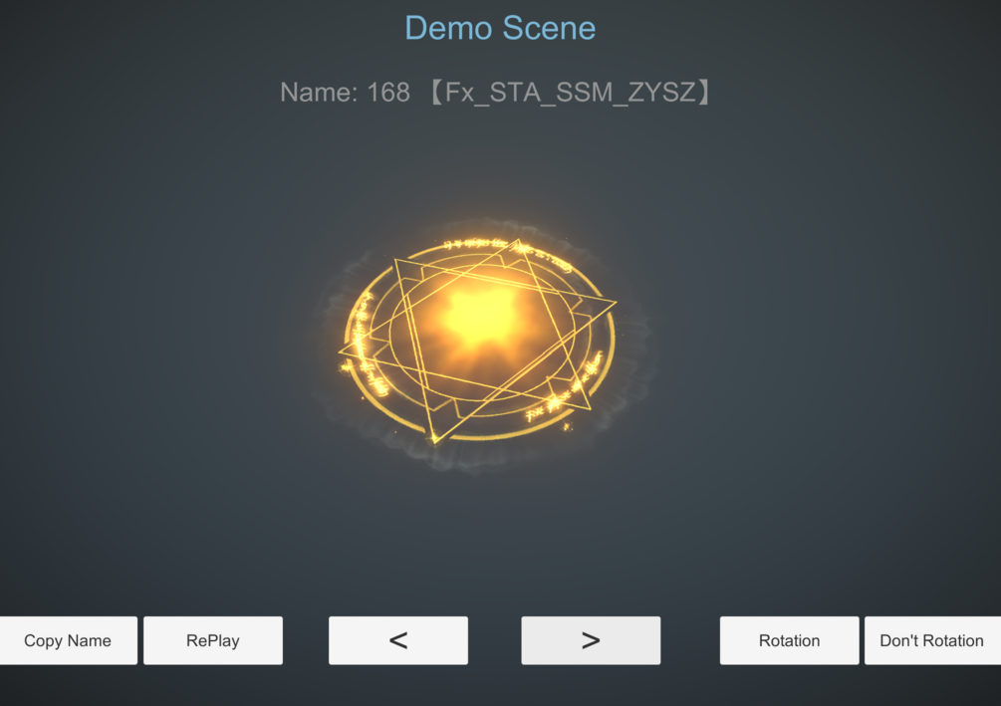Click the thick golden outer ring at bottom
Image resolution: width=1001 pixels, height=706 pixels.
(x=492, y=438)
